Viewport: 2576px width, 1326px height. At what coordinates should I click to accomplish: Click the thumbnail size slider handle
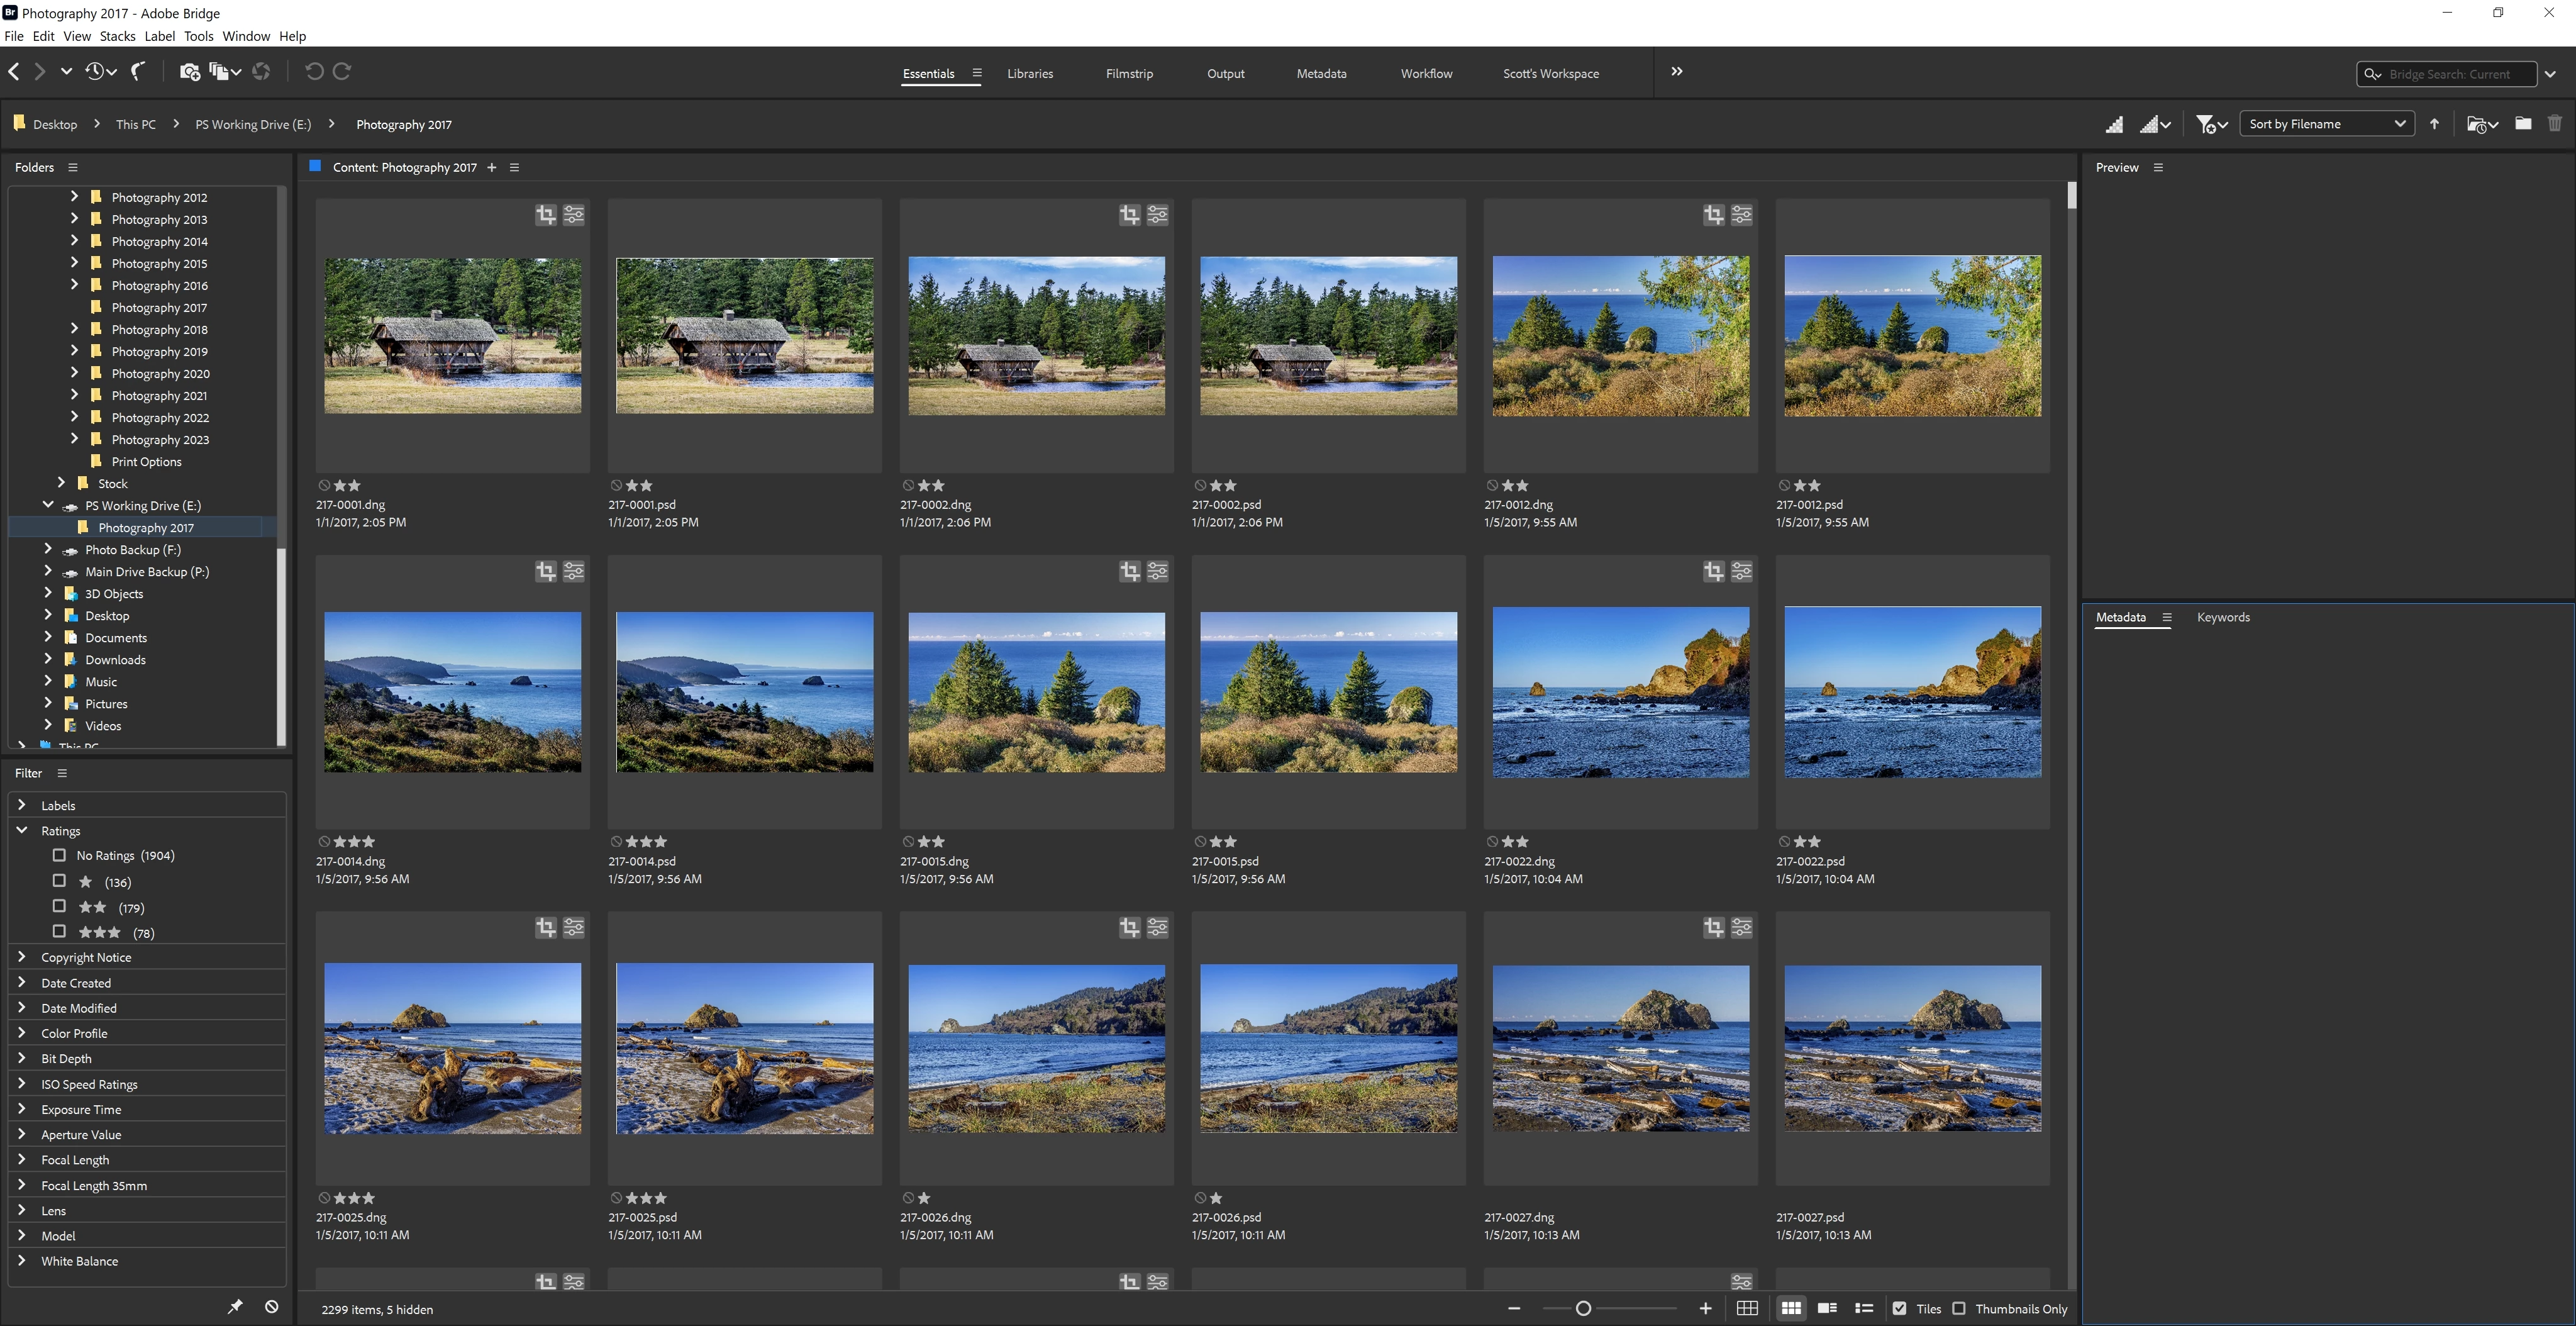pos(1583,1308)
